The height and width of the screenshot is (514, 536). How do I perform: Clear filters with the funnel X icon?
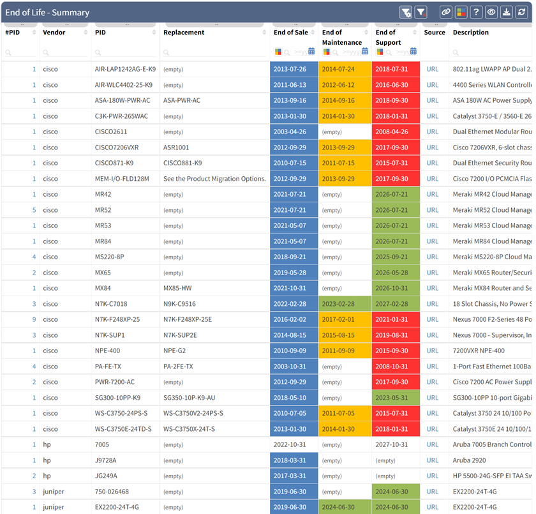(x=421, y=13)
